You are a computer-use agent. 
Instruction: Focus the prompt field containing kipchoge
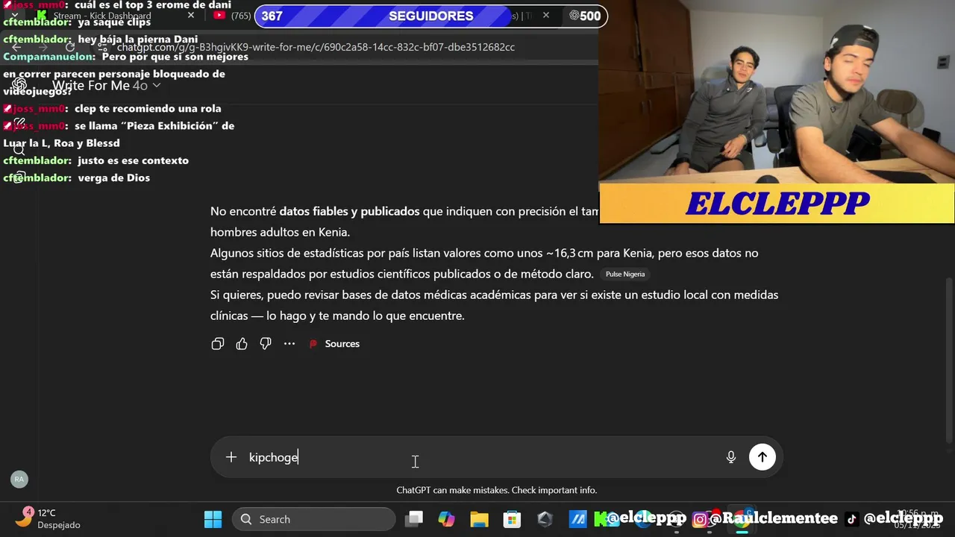(481, 457)
